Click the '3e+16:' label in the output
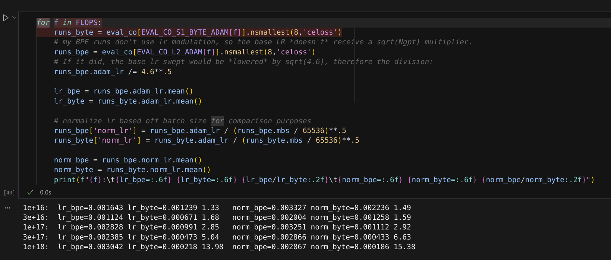Viewport: 611px width, 260px height. point(36,218)
